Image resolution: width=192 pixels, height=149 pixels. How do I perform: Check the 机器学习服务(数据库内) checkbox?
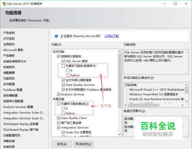pos(63,66)
